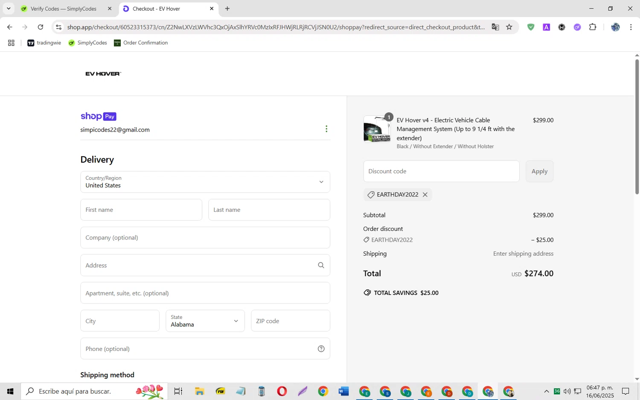Open a new browser tab
The image size is (640, 400).
[227, 9]
